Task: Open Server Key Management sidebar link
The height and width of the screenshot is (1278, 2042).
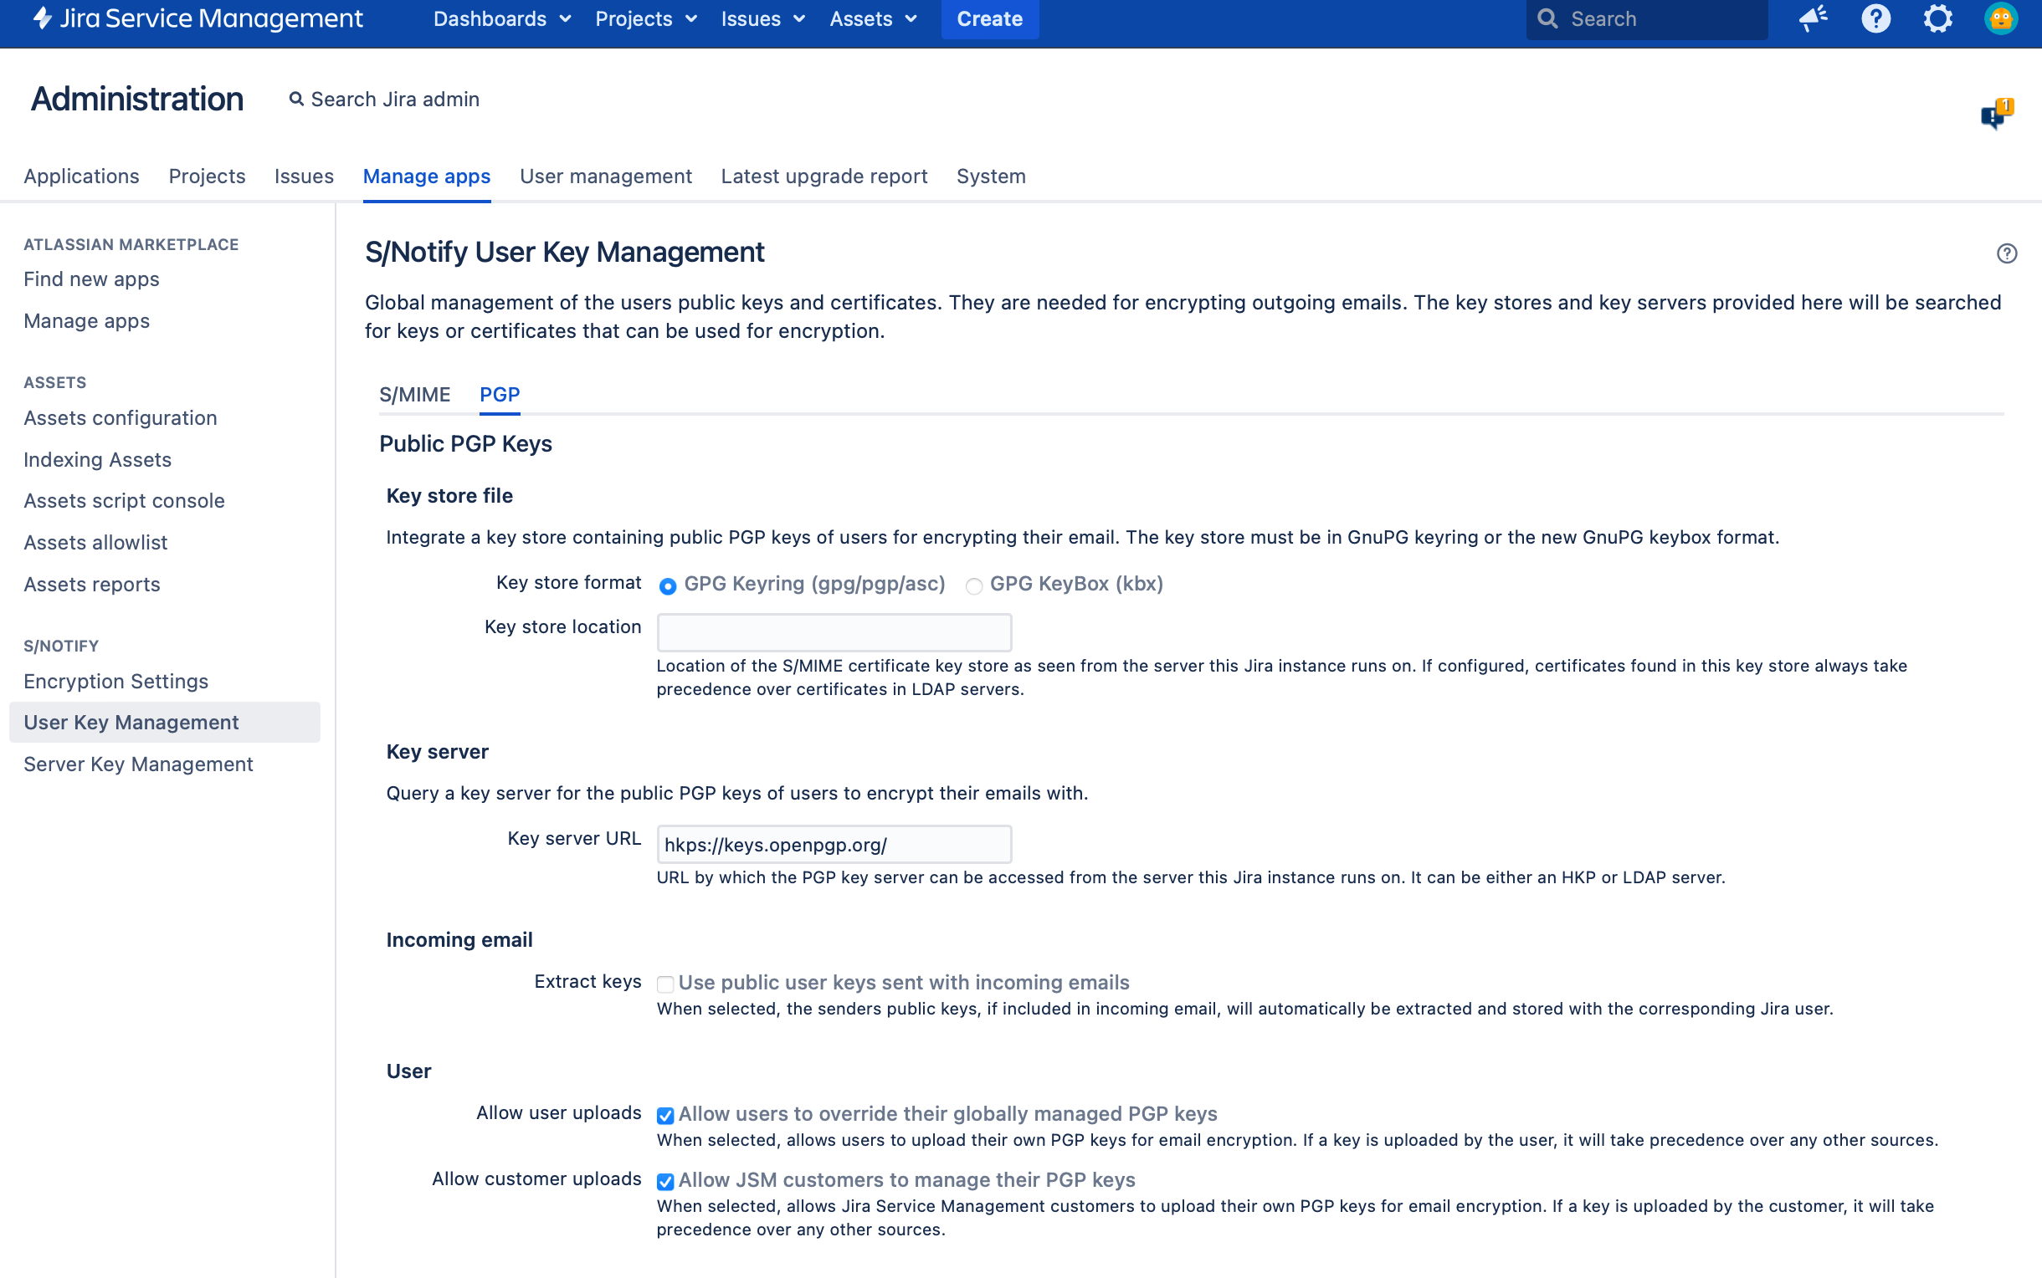Action: [x=139, y=764]
